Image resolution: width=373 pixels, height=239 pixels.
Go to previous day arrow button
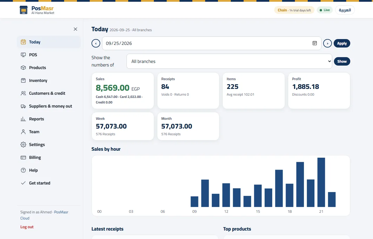[96, 43]
